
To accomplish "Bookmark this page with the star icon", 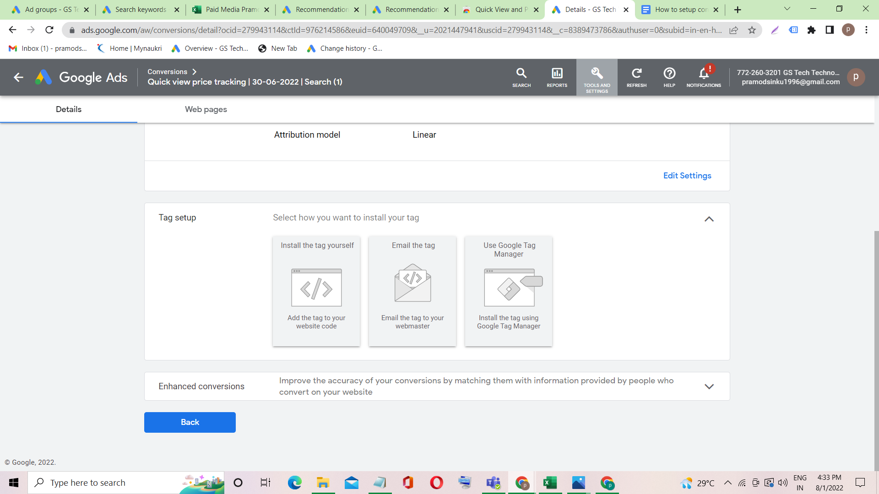I will (752, 30).
